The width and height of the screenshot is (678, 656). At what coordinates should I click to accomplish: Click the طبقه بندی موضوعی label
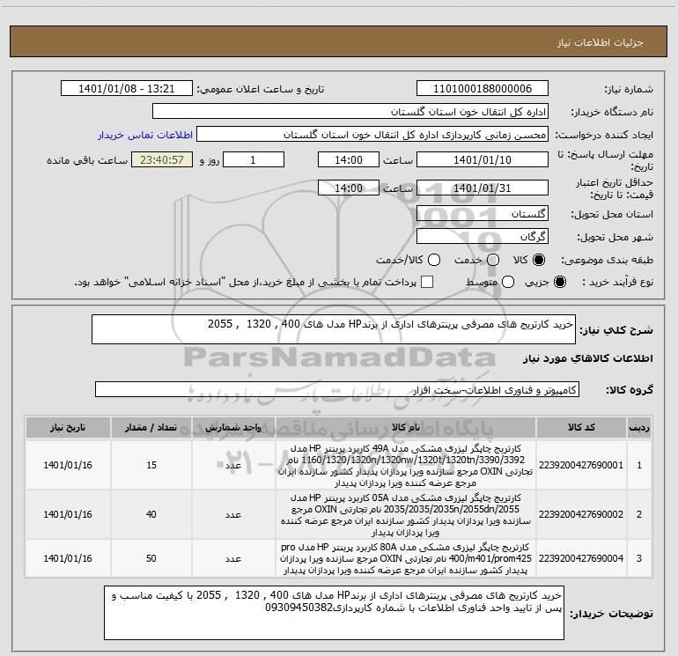coord(607,261)
